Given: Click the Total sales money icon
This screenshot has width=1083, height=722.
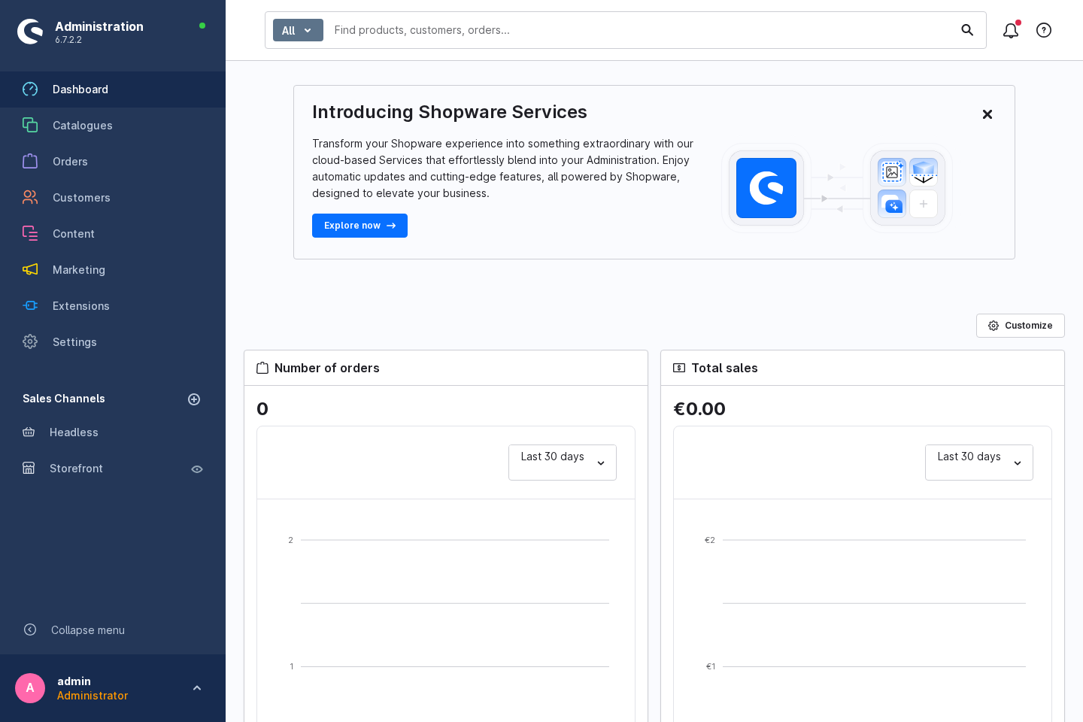Looking at the screenshot, I should point(679,369).
